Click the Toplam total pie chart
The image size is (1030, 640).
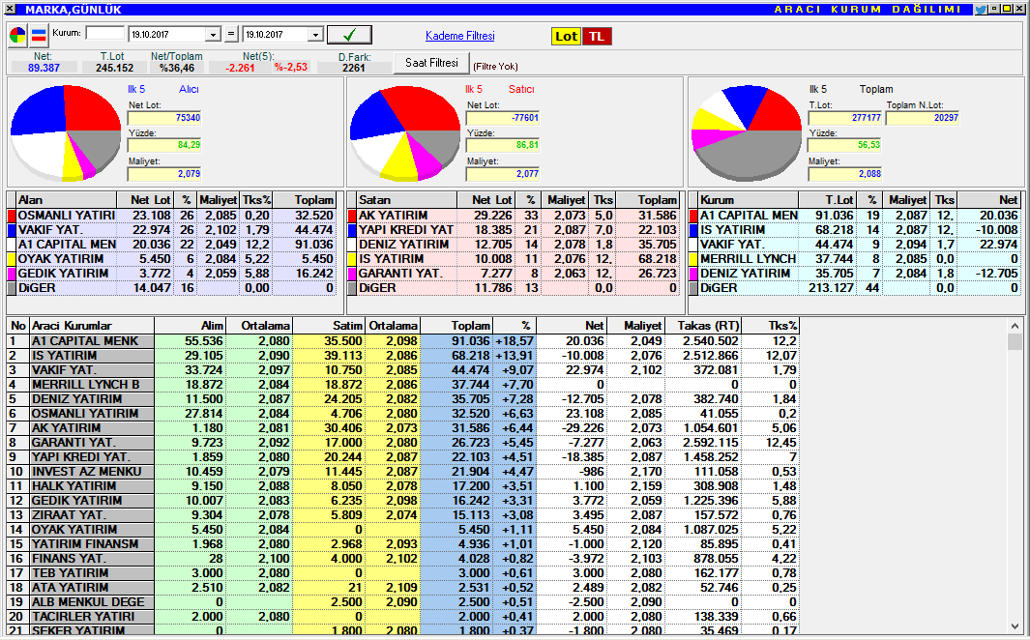[x=747, y=132]
